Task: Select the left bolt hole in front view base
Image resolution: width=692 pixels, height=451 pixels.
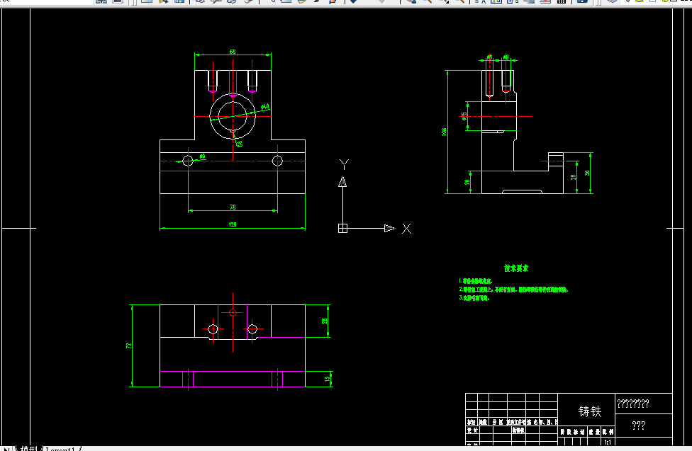Action: (188, 161)
